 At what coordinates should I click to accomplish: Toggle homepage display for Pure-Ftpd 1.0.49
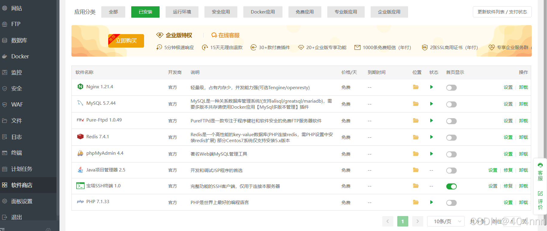[x=451, y=121]
